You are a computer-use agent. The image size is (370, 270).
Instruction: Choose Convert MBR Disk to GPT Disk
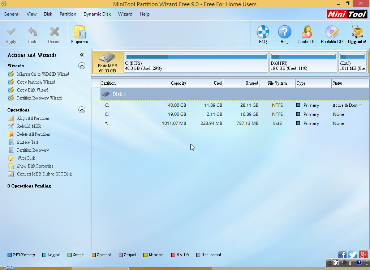pyautogui.click(x=44, y=174)
